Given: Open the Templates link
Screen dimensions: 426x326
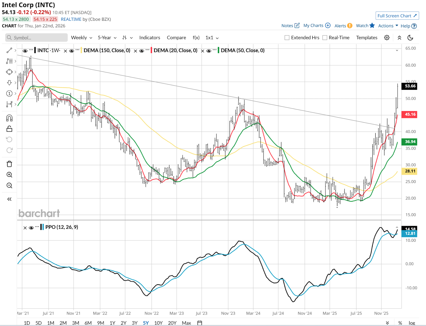Looking at the screenshot, I should point(367,38).
